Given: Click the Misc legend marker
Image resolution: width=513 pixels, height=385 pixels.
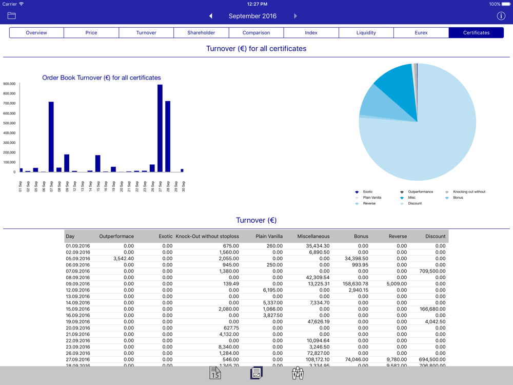Looking at the screenshot, I should [x=402, y=198].
